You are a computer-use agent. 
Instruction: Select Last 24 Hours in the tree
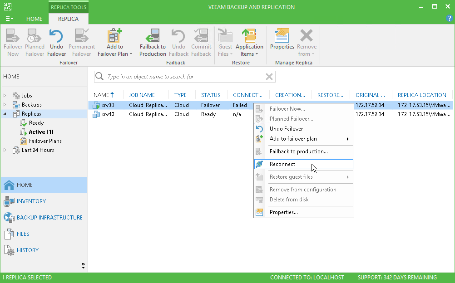[x=38, y=150]
